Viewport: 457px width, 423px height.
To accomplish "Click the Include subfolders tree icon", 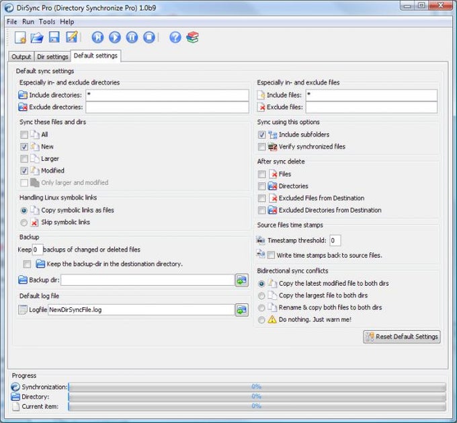I will [272, 134].
